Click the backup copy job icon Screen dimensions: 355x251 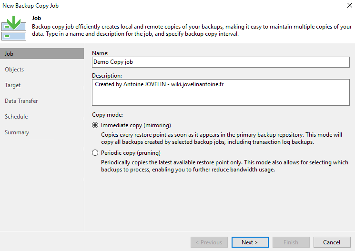(14, 28)
